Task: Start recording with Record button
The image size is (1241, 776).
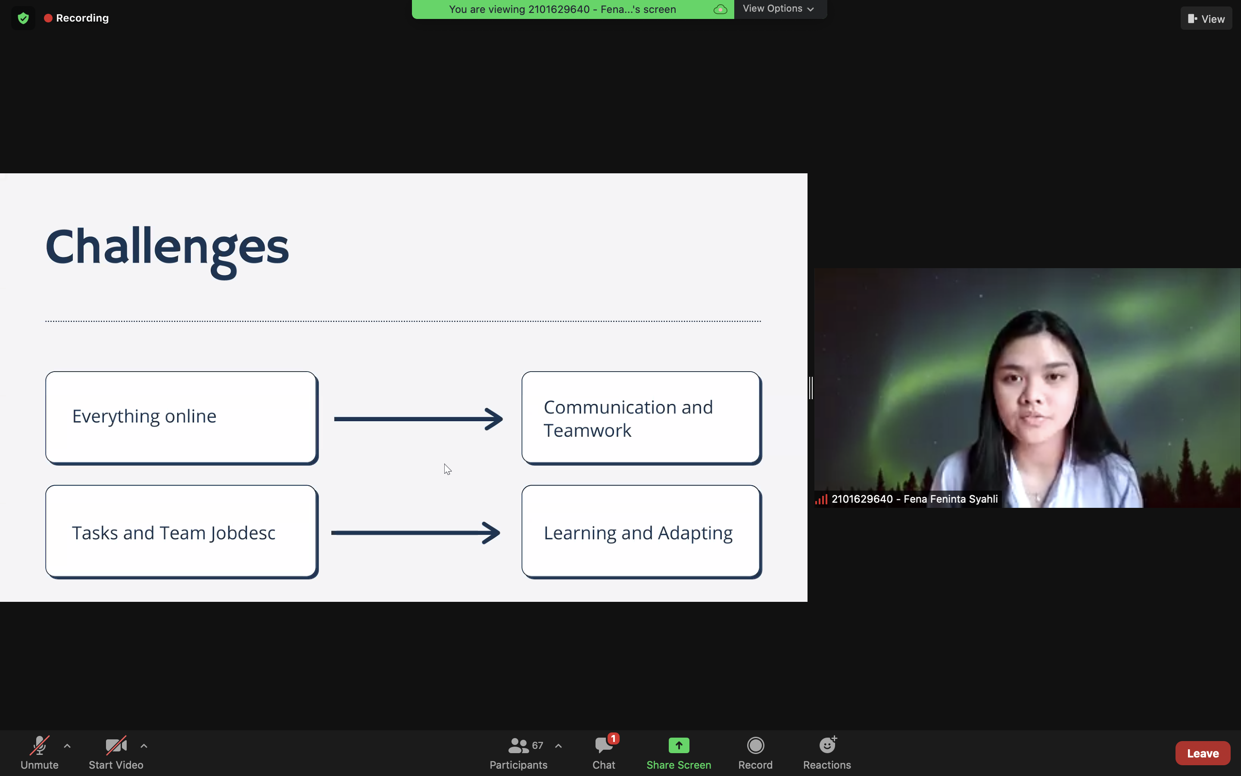Action: 755,752
